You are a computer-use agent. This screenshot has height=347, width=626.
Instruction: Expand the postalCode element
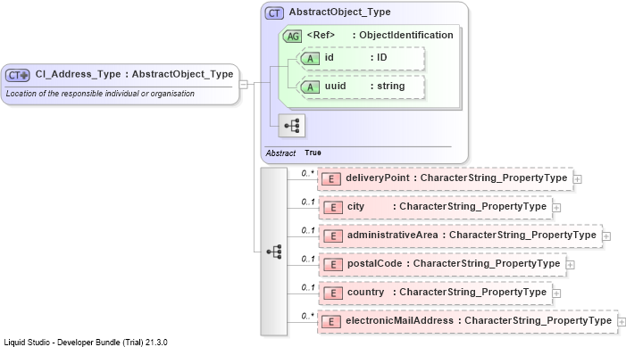[x=571, y=265]
